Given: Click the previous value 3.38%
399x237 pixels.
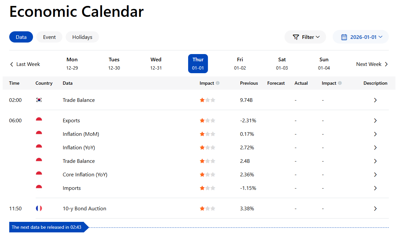Looking at the screenshot, I should click(247, 208).
